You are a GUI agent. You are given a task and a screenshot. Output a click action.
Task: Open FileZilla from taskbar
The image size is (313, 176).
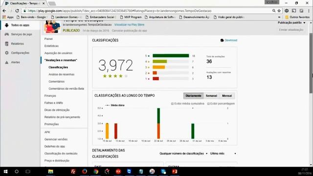(x=73, y=172)
